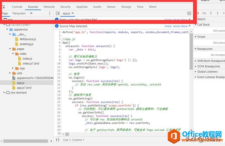This screenshot has height=146, width=225.
Task: Expand the logs folder
Action: coord(13,68)
